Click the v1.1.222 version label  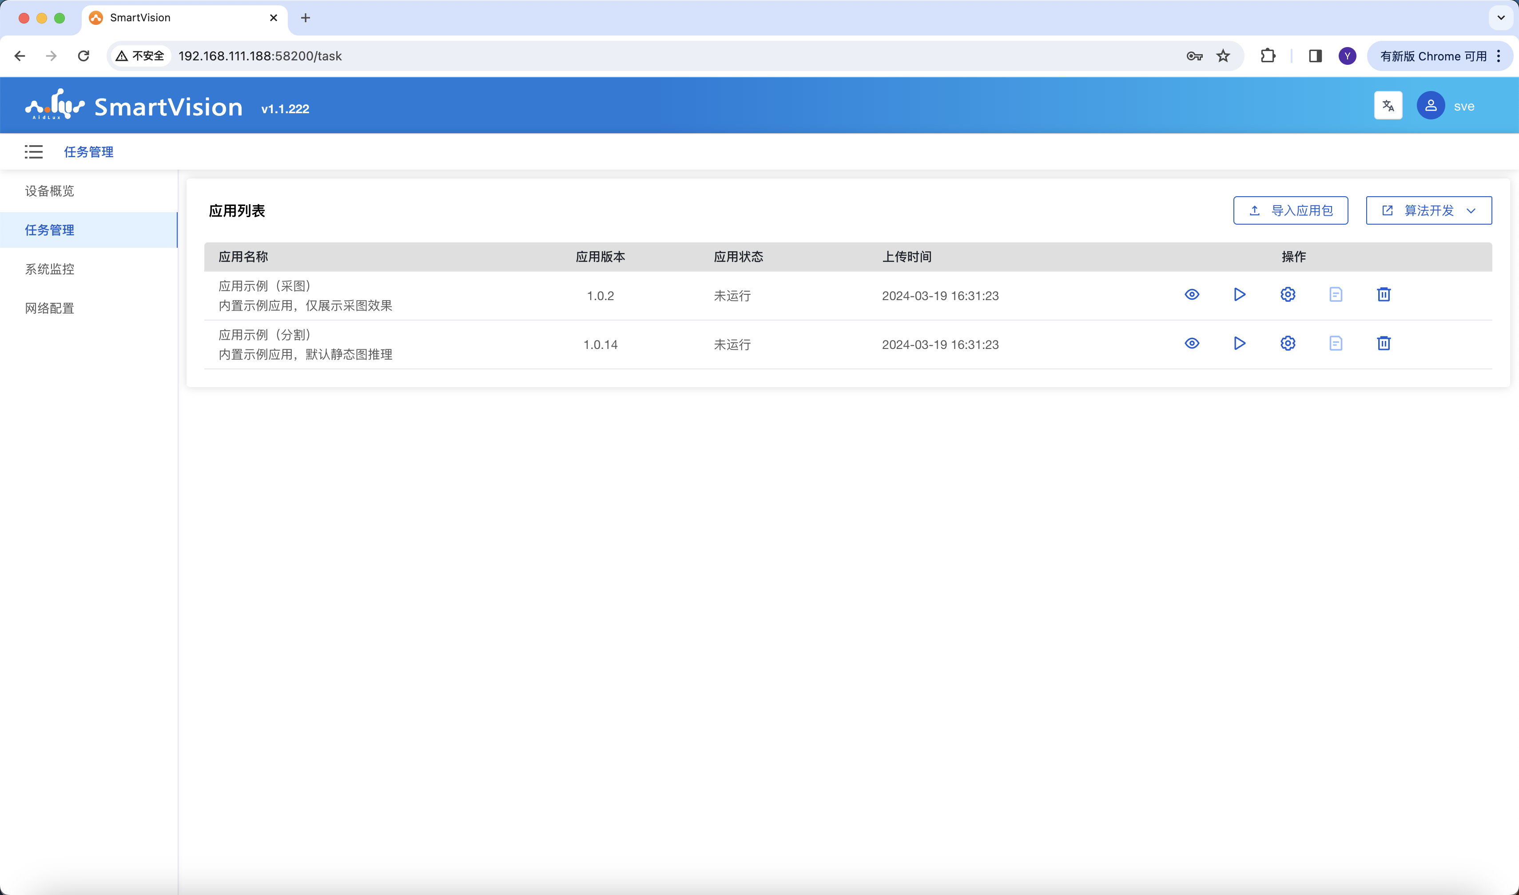pos(285,109)
